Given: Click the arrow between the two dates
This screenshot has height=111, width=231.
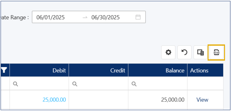Looking at the screenshot, I should click(85, 17).
